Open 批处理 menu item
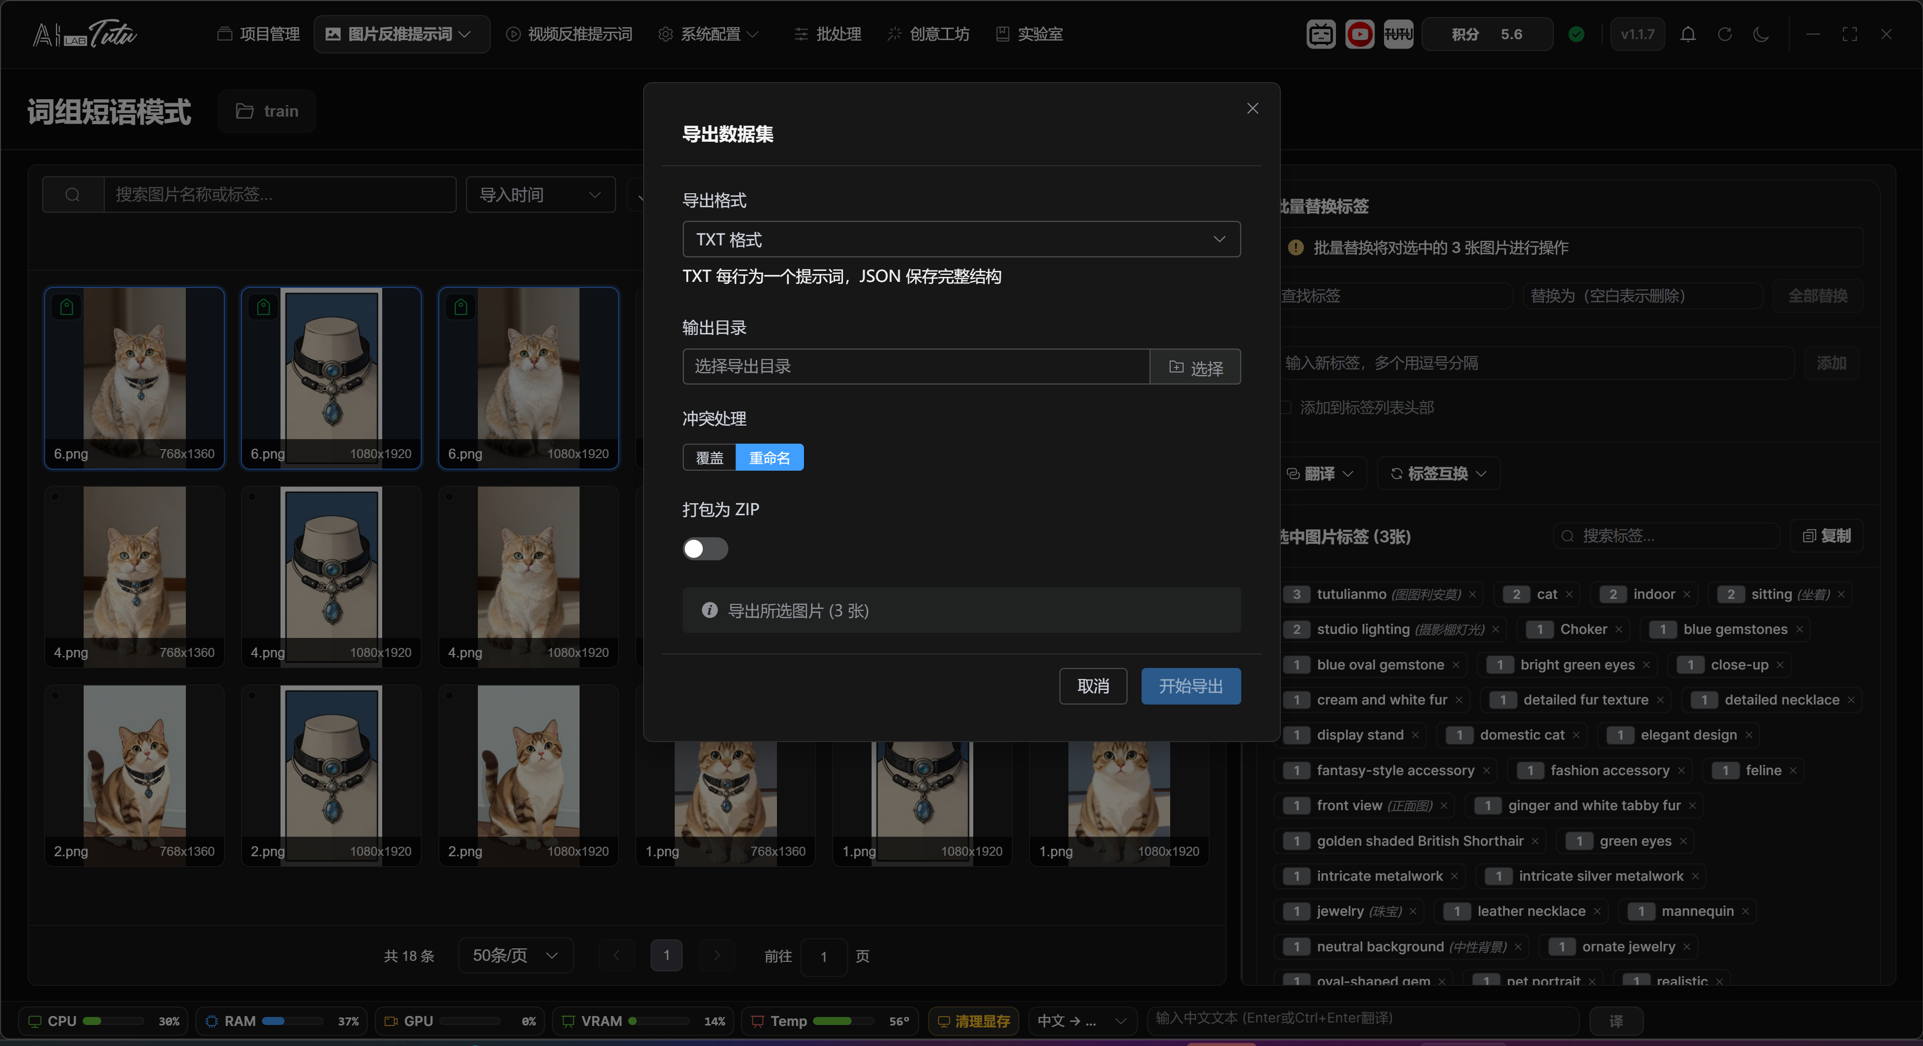 pyautogui.click(x=827, y=35)
